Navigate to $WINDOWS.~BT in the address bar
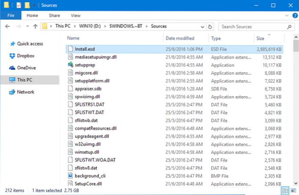The image size is (299, 195). point(126,26)
